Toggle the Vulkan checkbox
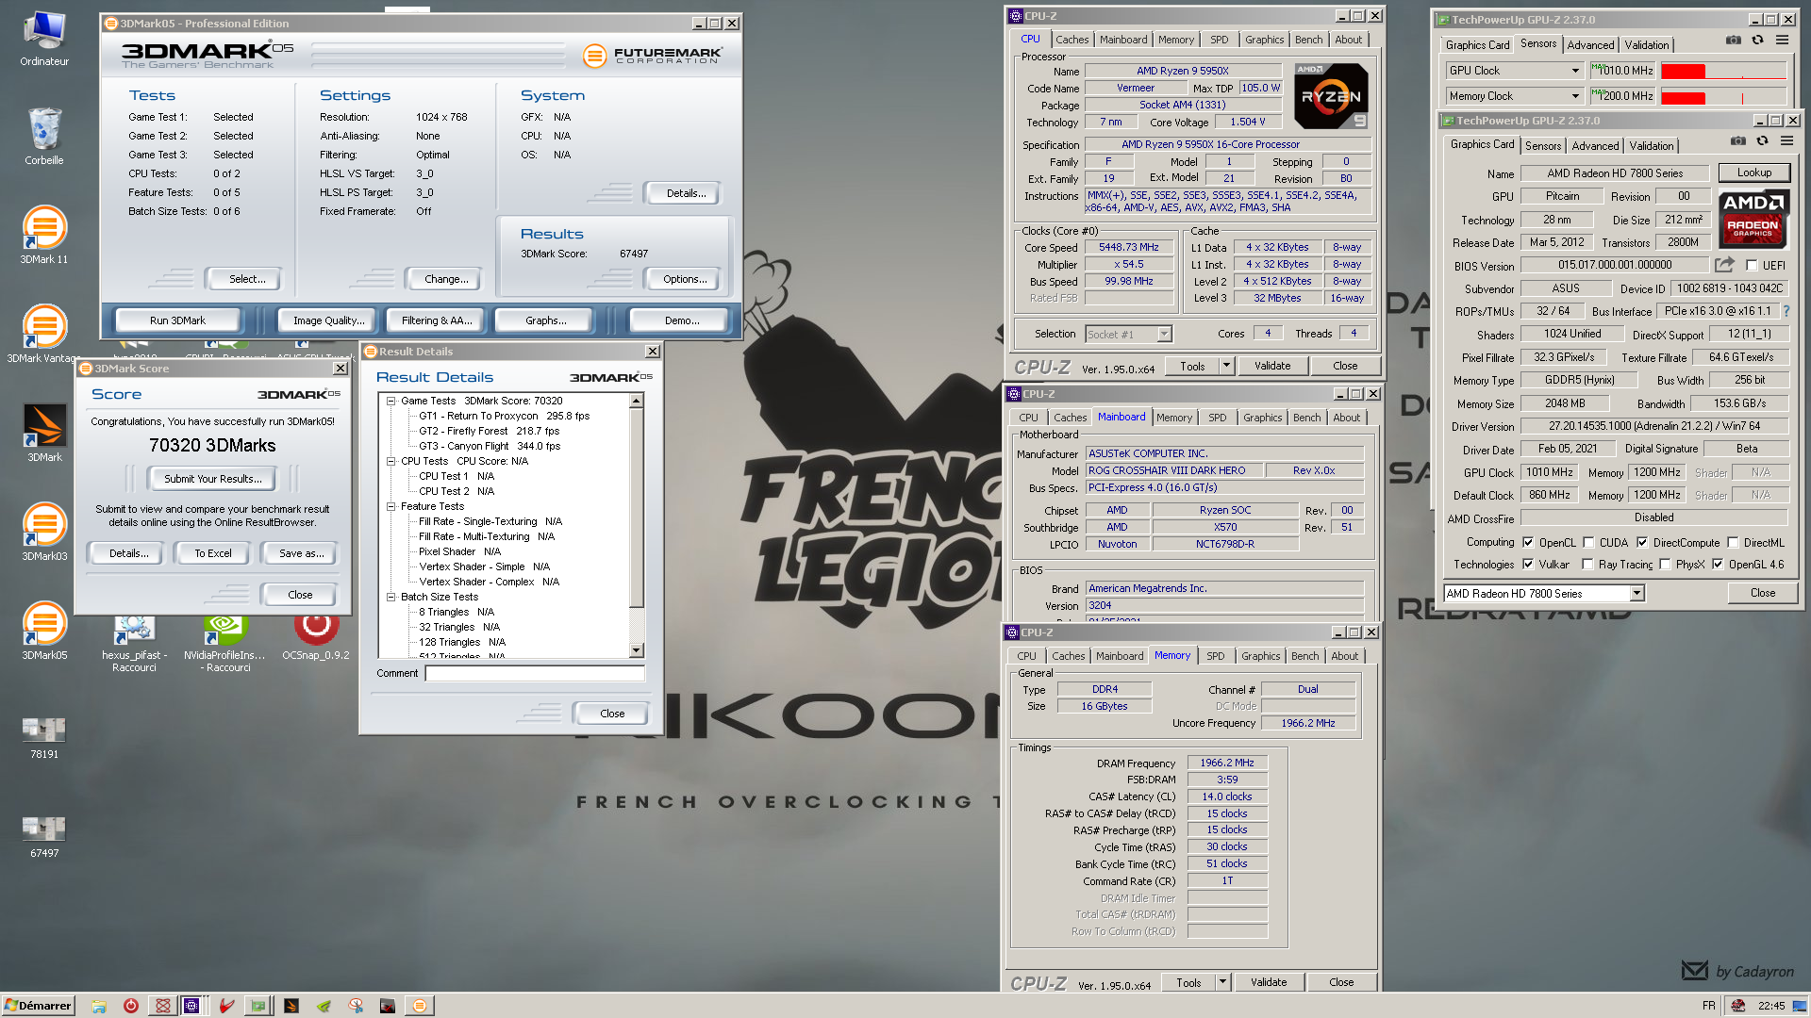Viewport: 1811px width, 1018px height. [1528, 565]
